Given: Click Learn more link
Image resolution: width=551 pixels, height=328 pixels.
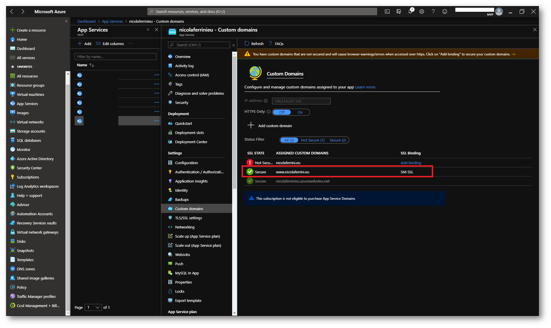Looking at the screenshot, I should click(x=365, y=87).
